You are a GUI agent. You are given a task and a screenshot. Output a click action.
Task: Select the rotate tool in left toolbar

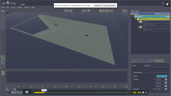tap(3, 62)
